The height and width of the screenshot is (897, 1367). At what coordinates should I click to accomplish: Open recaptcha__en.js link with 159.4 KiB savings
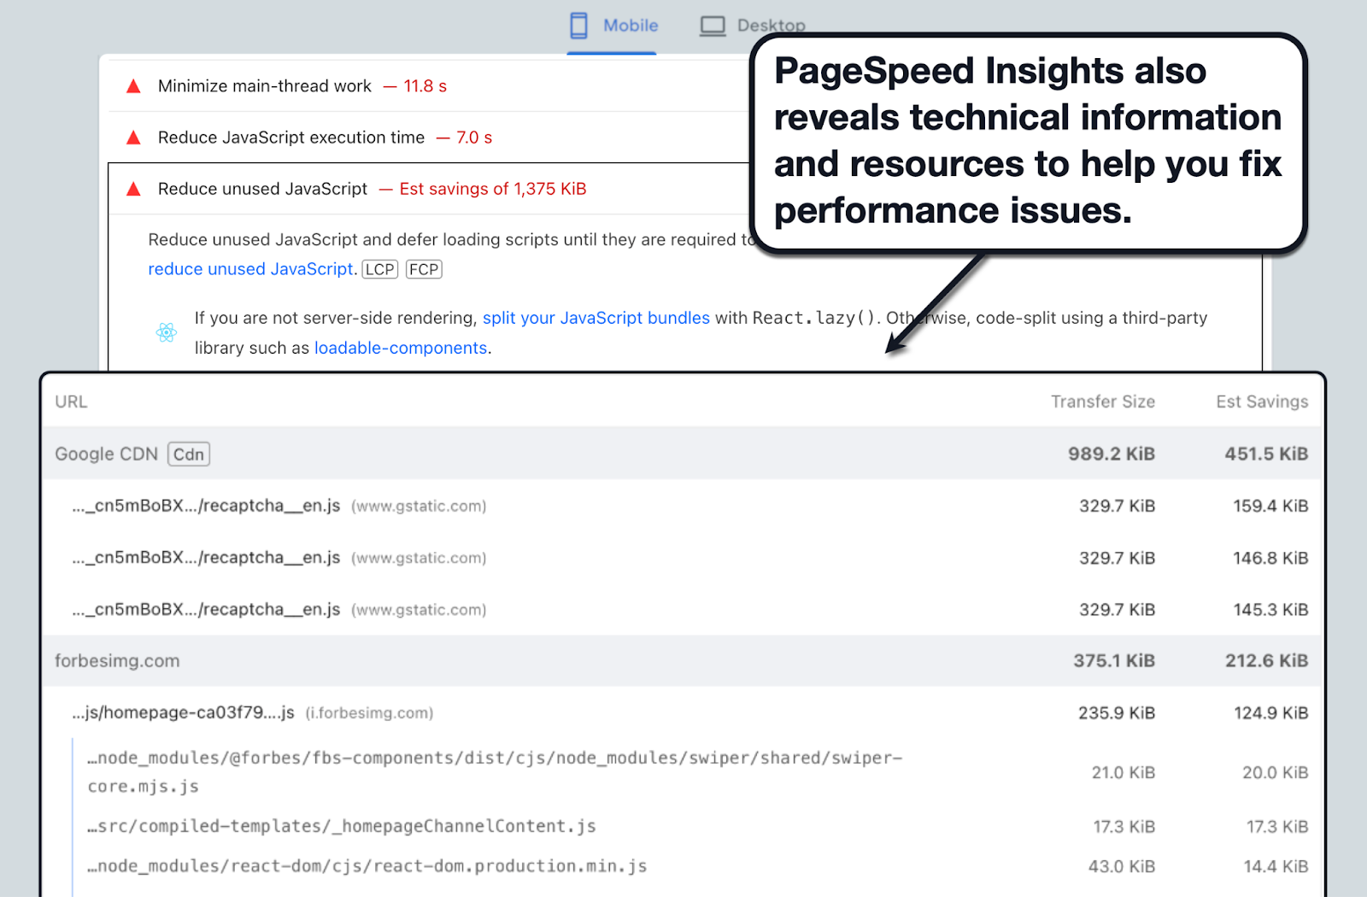(x=206, y=506)
